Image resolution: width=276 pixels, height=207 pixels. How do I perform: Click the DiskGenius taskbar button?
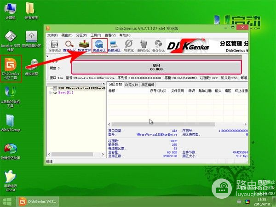pos(38,202)
